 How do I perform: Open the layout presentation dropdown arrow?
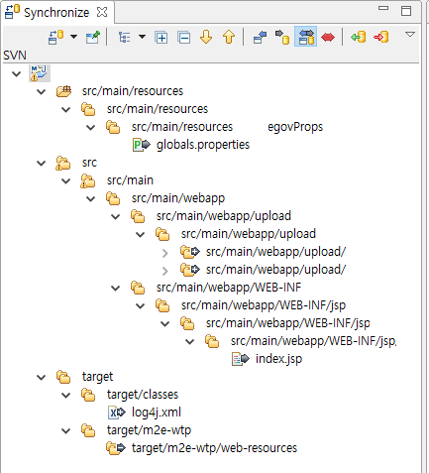142,37
